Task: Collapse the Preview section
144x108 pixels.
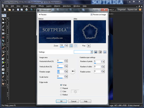Action: click(39, 15)
